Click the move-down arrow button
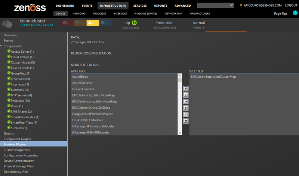 tap(186, 114)
